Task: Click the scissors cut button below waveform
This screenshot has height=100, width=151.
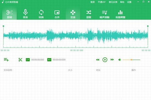Action: pyautogui.click(x=20, y=60)
